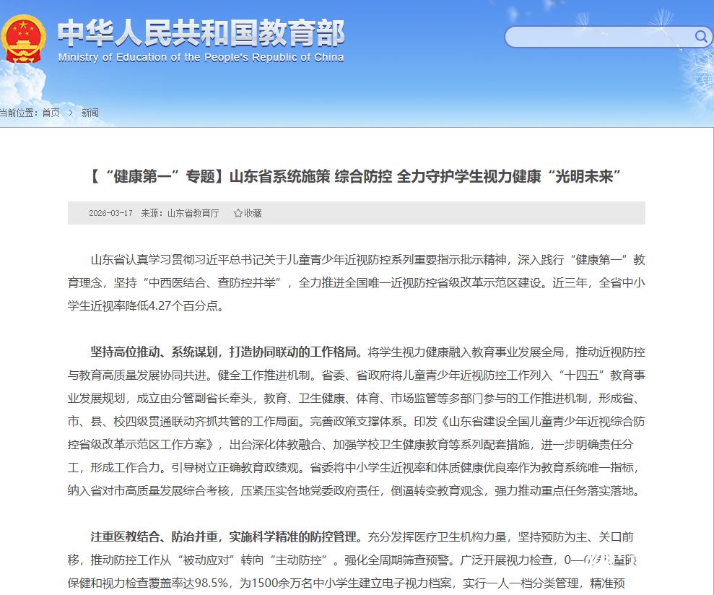The image size is (714, 595).
Task: Focus the site search input box
Action: 599,36
